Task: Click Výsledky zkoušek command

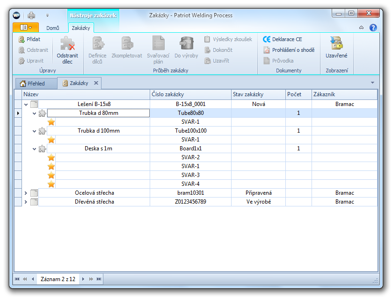Action: (228, 39)
